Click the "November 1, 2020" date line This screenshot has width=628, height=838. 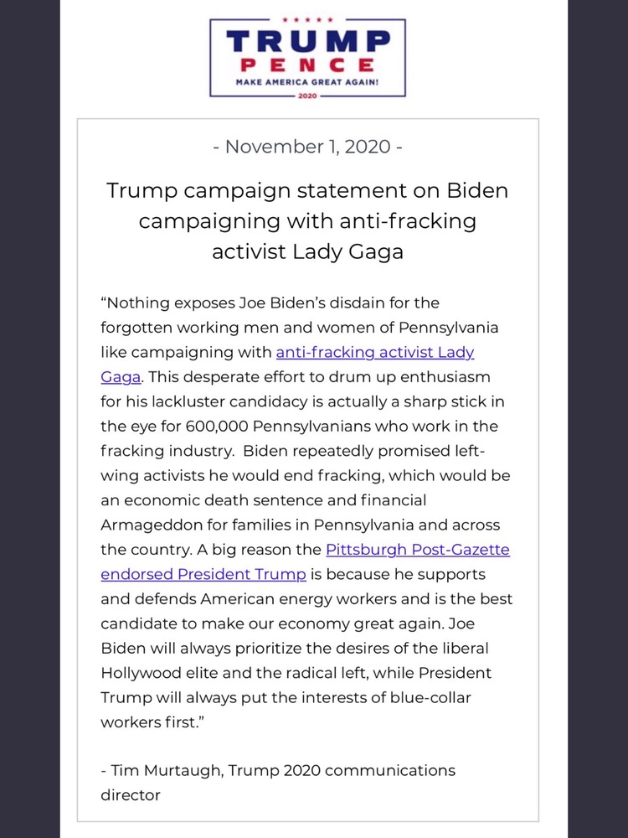(x=307, y=147)
